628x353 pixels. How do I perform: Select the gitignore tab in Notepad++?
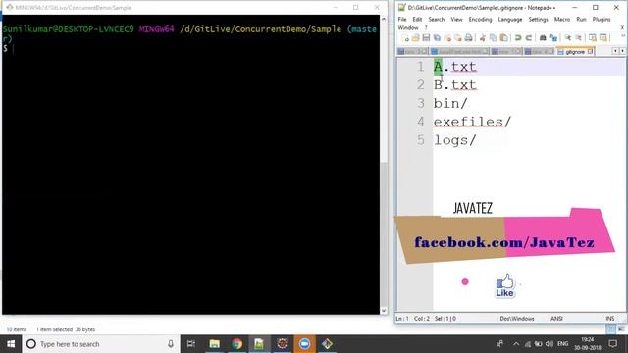coord(575,52)
